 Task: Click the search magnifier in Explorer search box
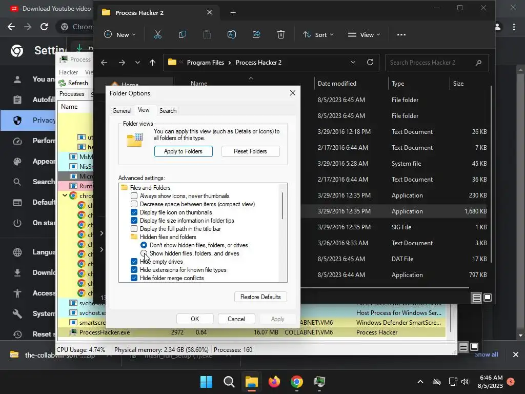tap(478, 63)
